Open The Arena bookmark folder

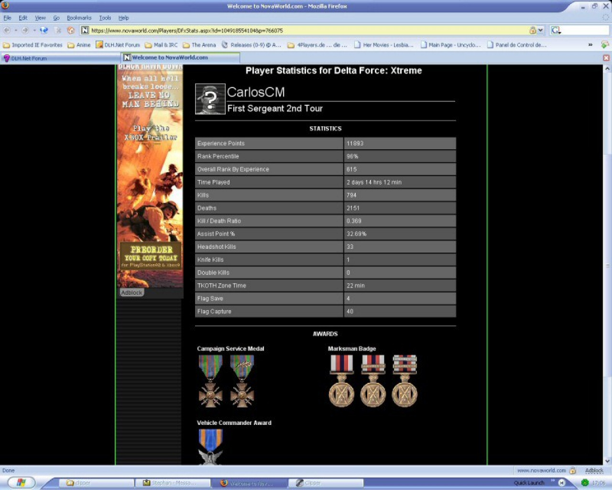point(199,45)
